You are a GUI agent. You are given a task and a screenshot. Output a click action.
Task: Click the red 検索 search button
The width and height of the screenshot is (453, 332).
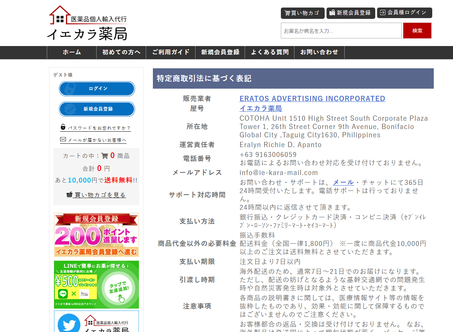pos(417,31)
